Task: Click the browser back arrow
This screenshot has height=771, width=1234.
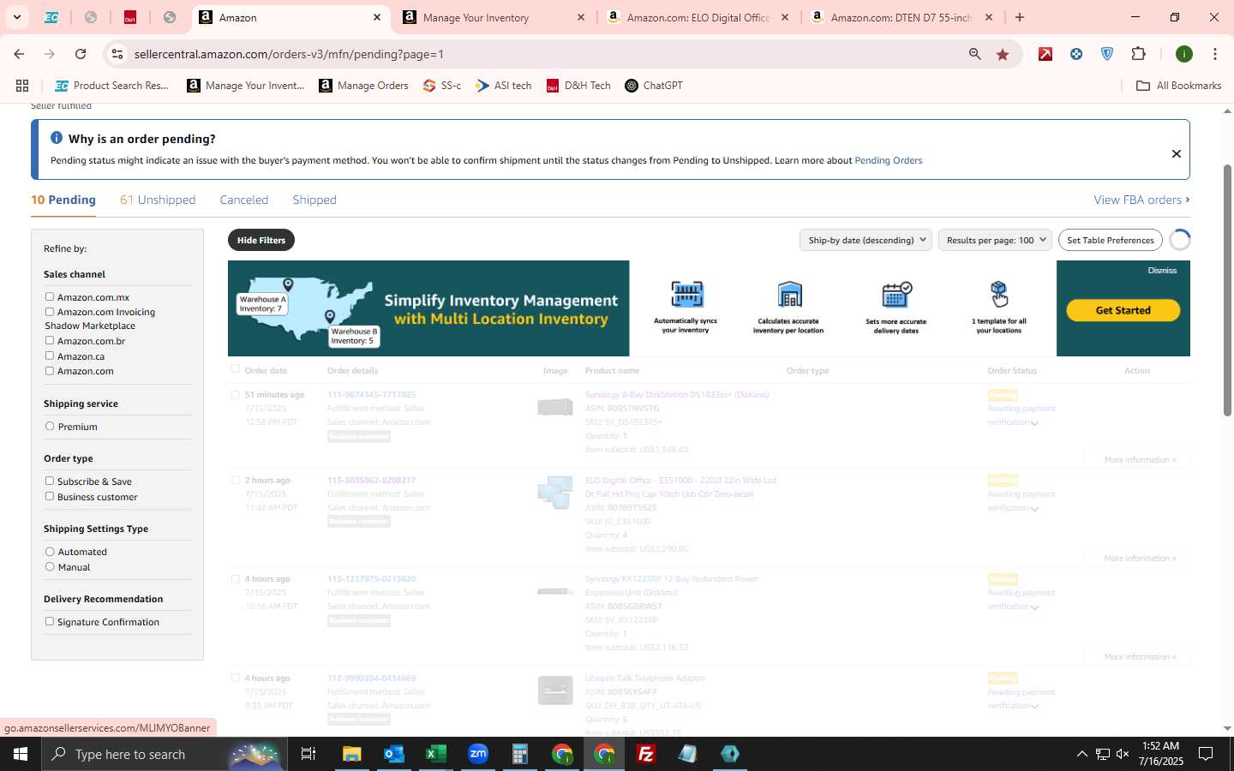Action: click(19, 54)
